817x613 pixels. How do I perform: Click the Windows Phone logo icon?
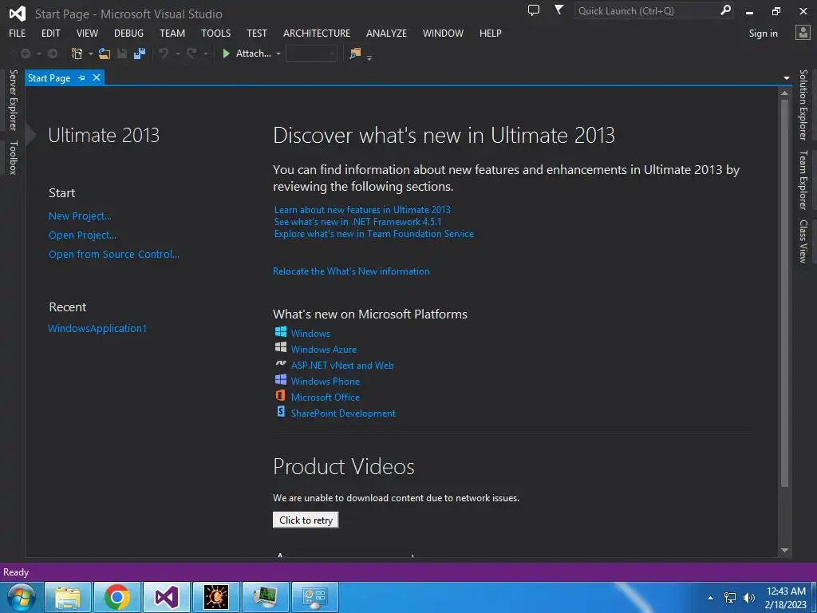pos(281,379)
